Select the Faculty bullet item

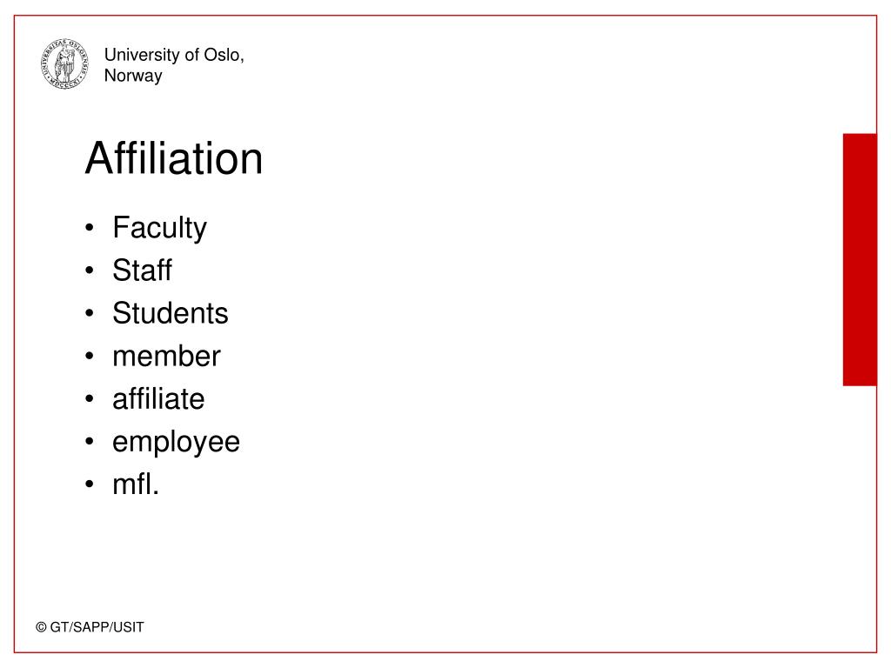[x=160, y=229]
